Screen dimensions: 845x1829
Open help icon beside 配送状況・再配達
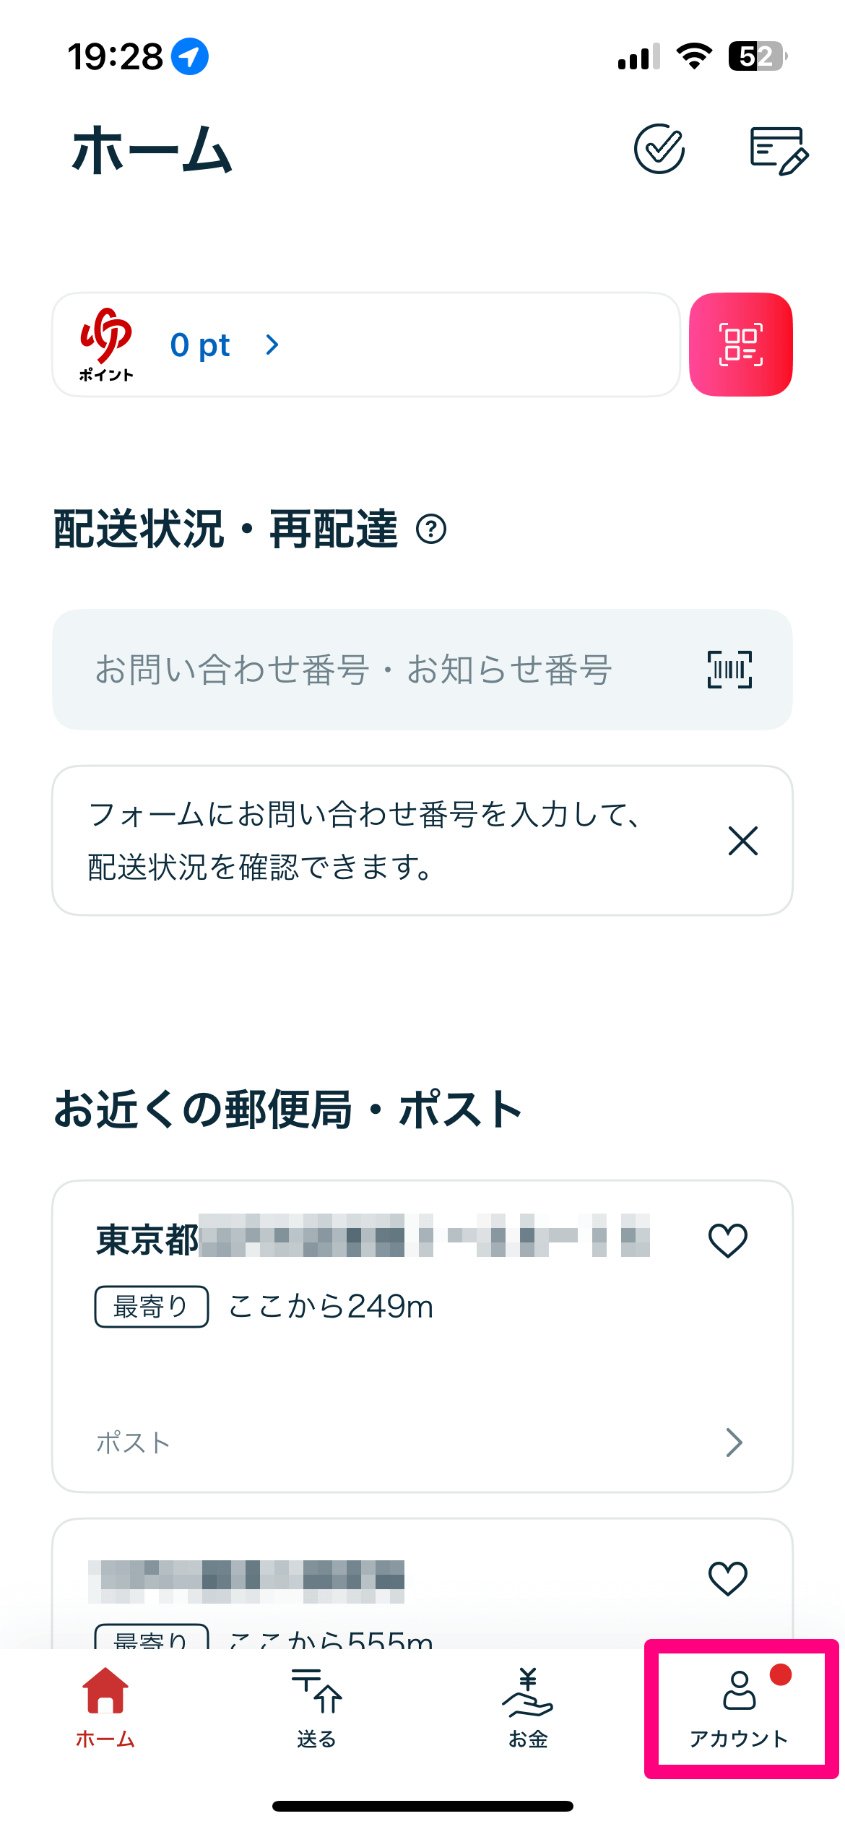(x=431, y=529)
